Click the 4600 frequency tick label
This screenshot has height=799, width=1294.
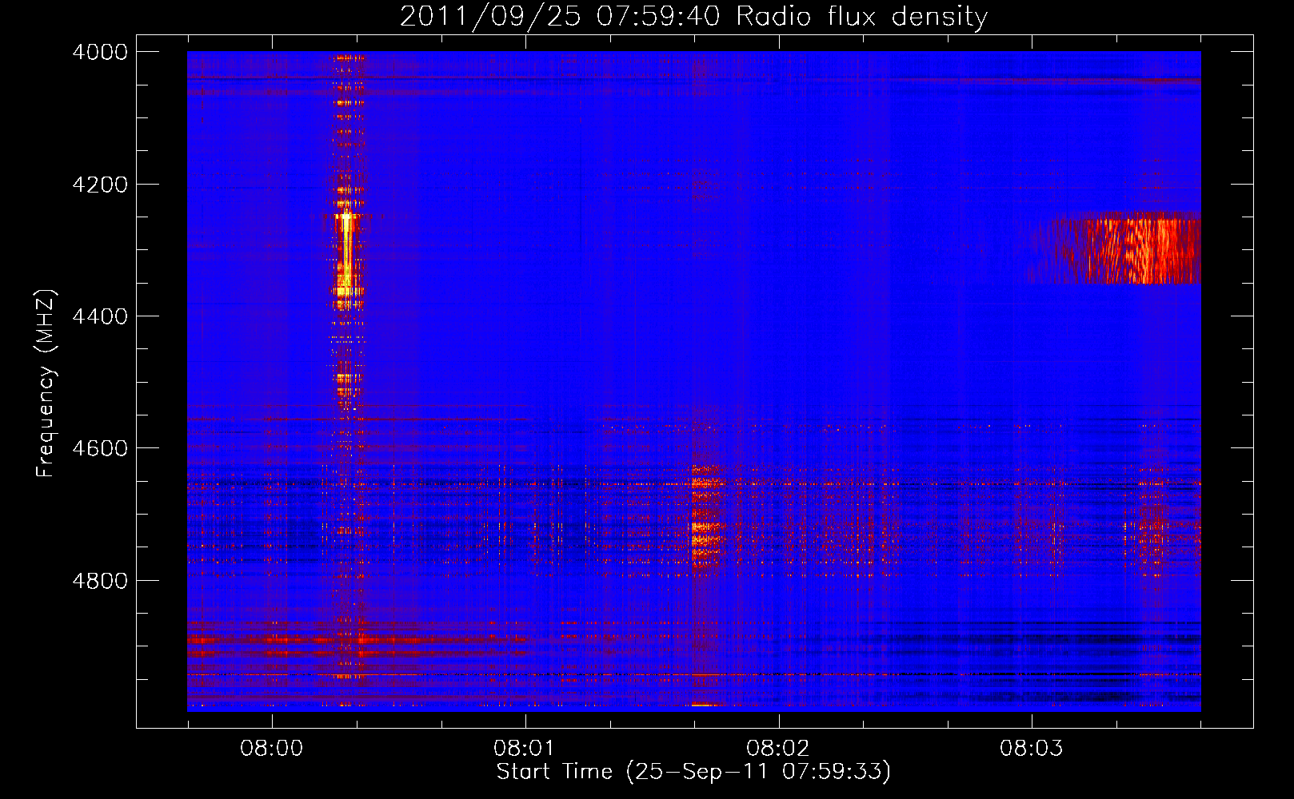click(x=100, y=448)
